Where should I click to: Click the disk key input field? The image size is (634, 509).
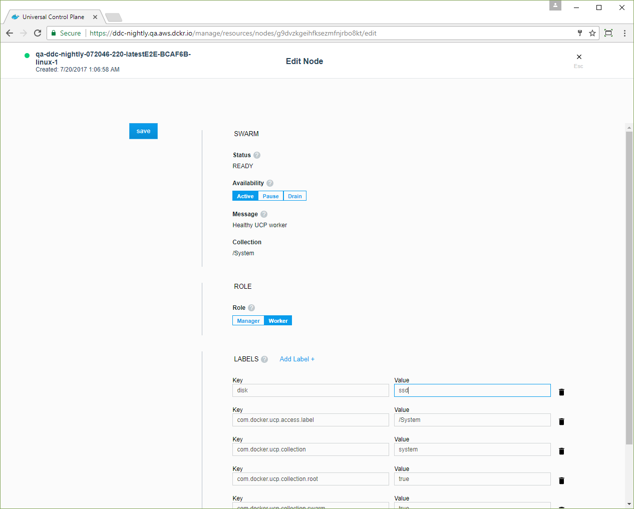310,390
